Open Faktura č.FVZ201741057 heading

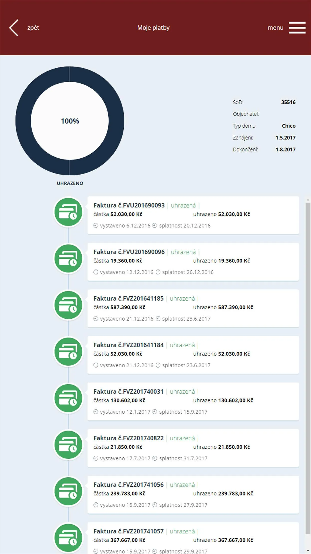[128, 531]
